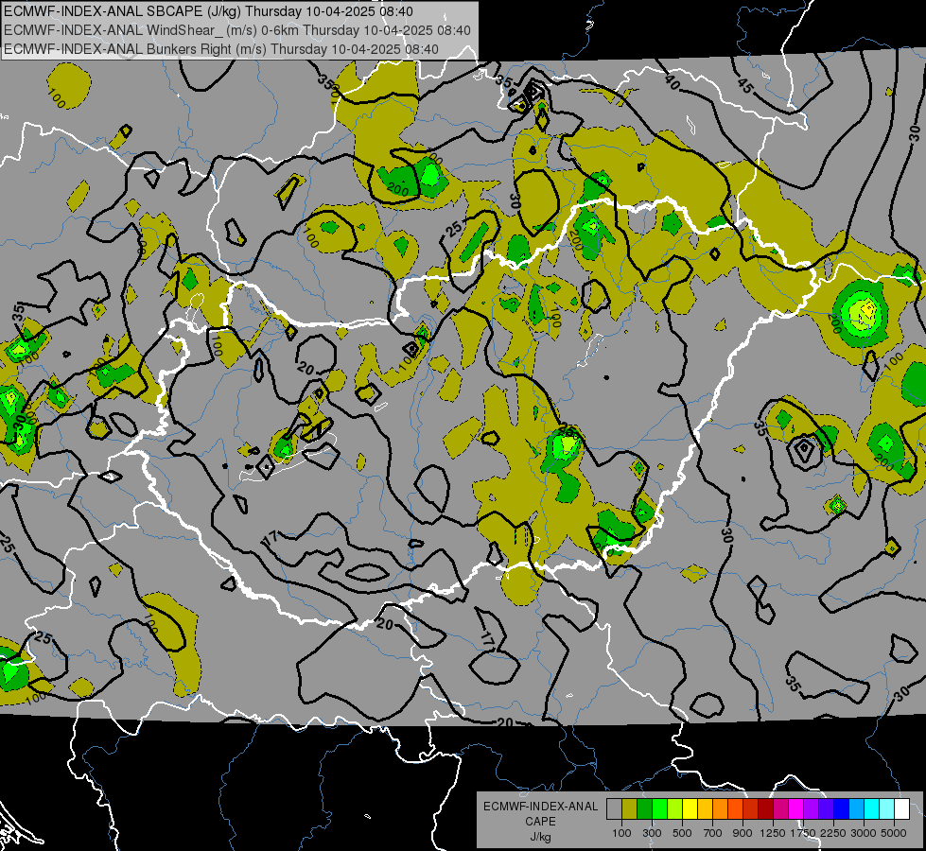
Task: Click the legend value 1250
Action: click(773, 833)
